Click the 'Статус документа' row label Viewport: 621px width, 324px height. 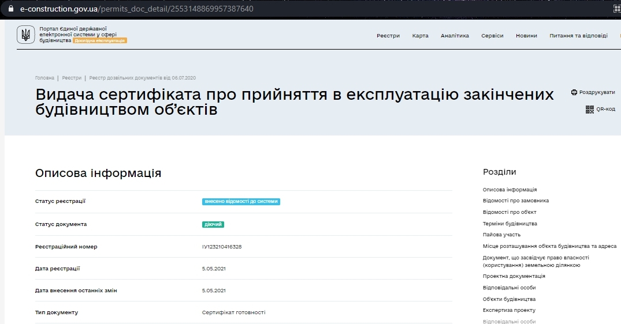61,224
